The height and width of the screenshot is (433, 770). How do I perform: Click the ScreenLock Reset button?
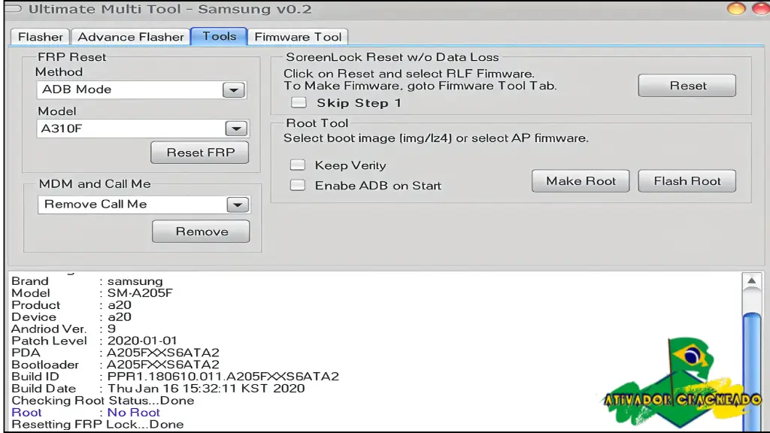tap(687, 86)
